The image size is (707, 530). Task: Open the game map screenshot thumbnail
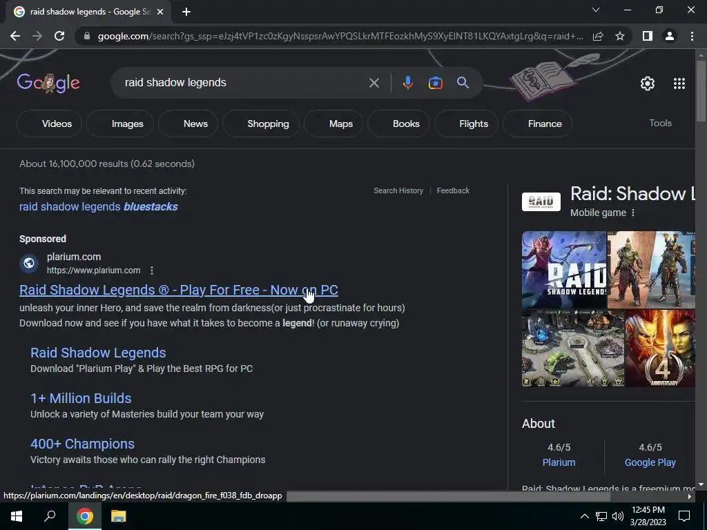coord(572,348)
